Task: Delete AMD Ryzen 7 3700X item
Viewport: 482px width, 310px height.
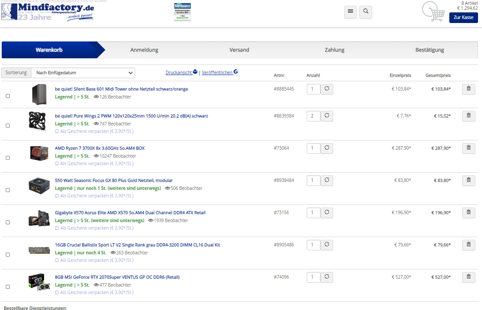Action: tap(468, 148)
